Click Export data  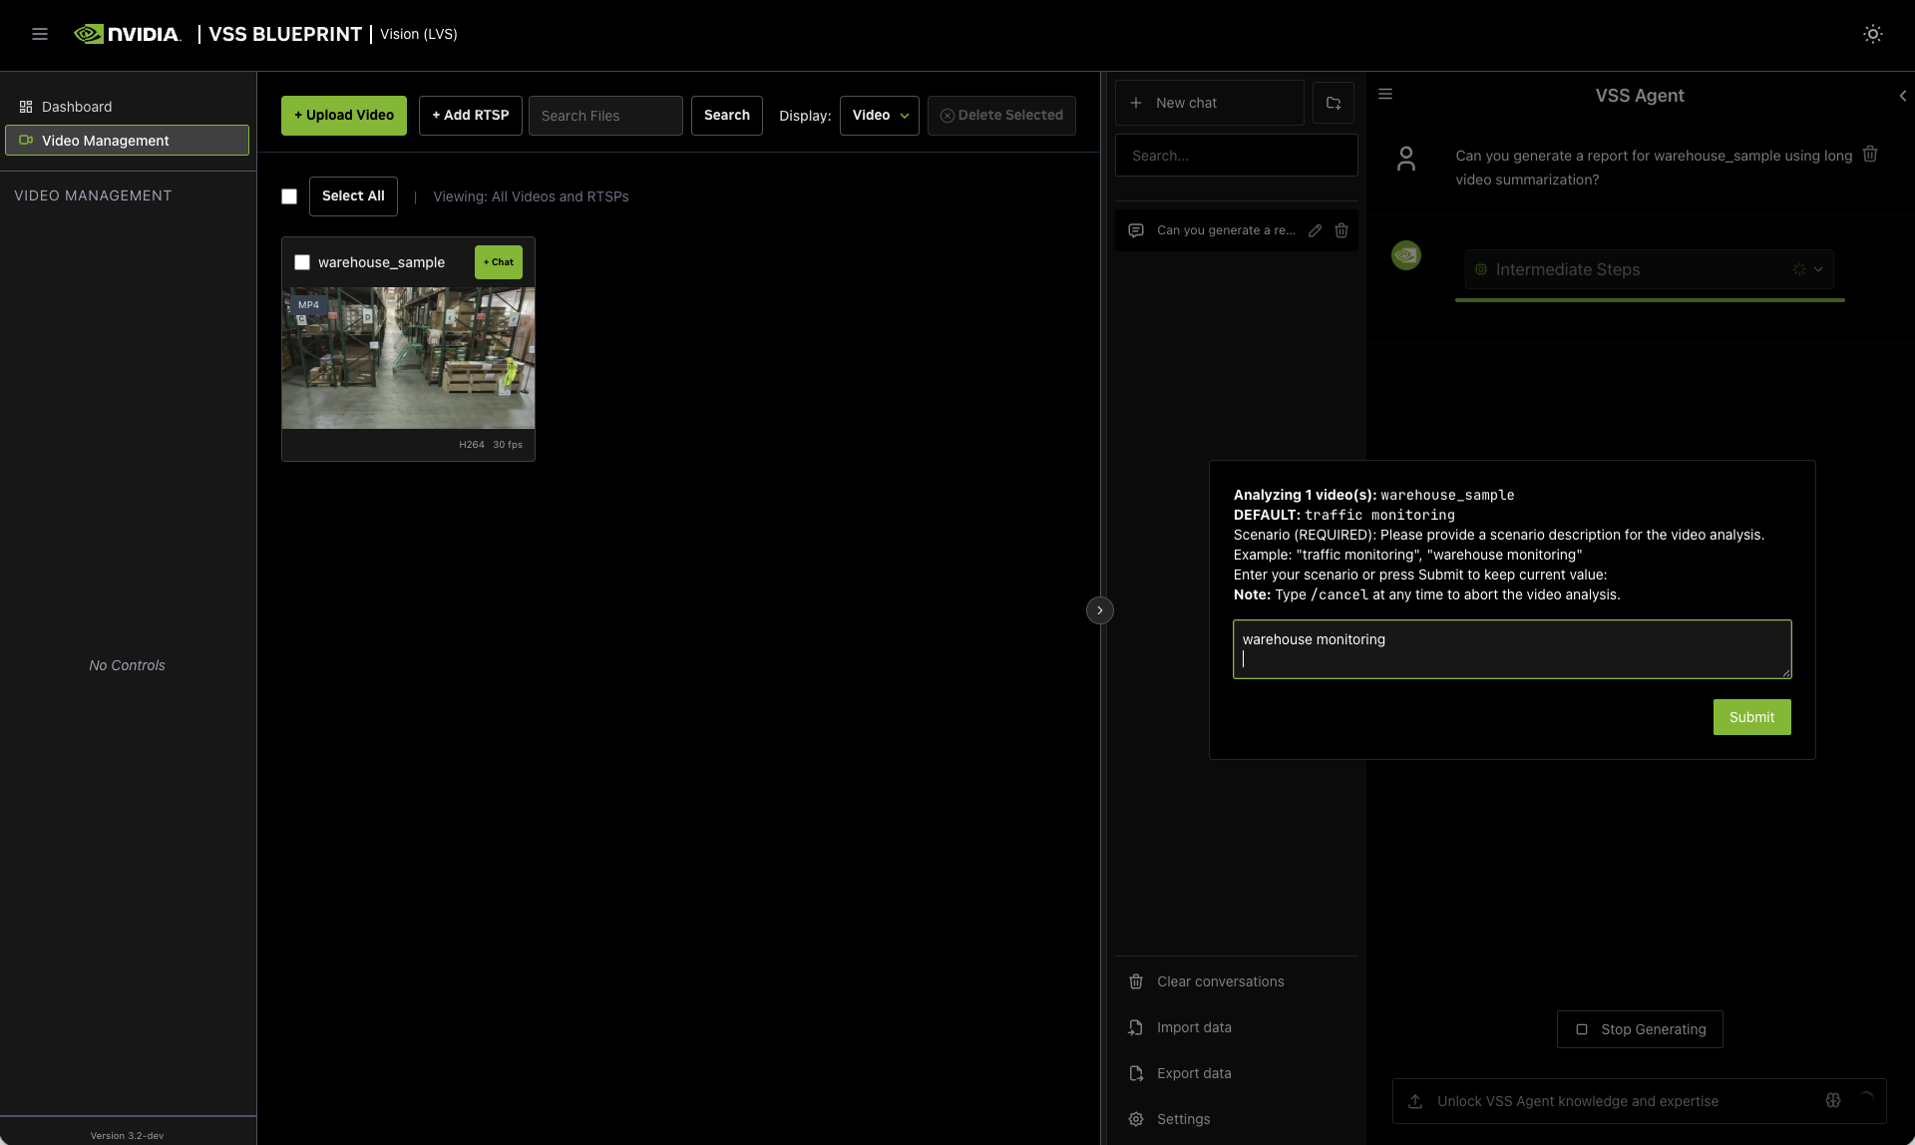coord(1237,1073)
